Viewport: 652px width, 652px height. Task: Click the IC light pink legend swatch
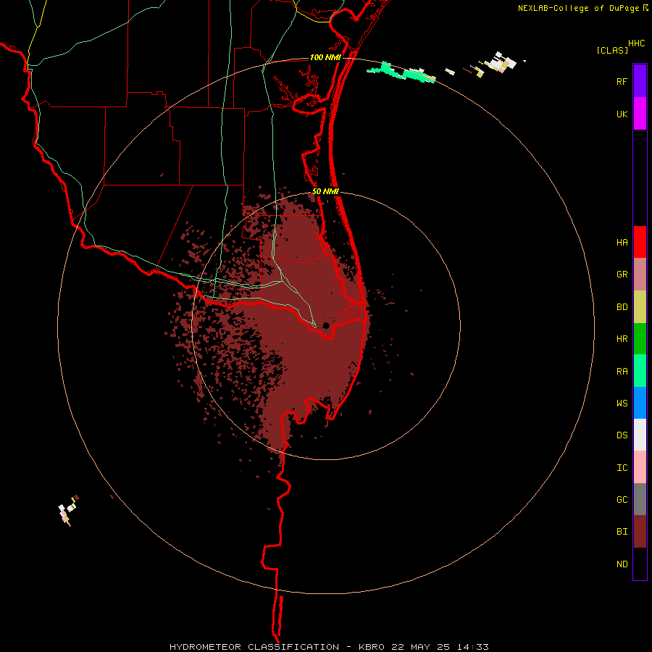640,467
